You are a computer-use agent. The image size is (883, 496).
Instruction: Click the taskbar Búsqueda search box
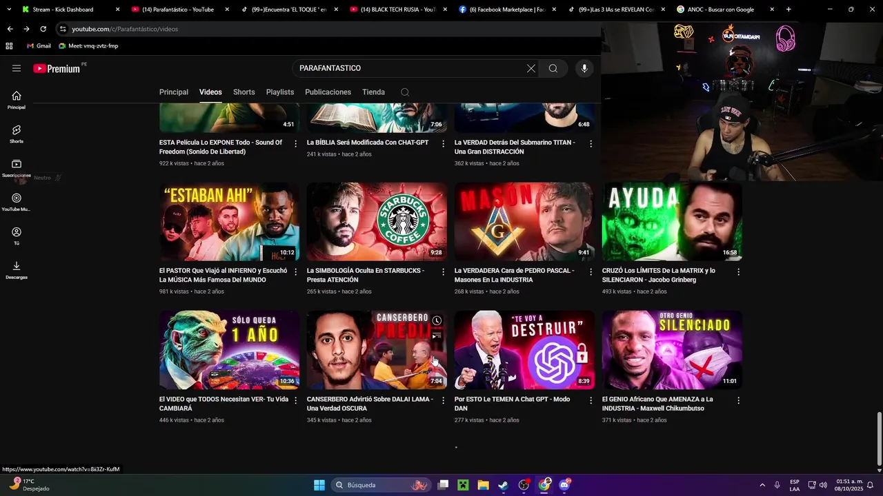[x=381, y=485]
